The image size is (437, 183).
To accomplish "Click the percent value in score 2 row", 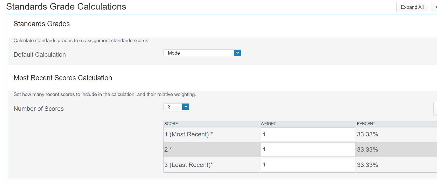I will 368,150.
